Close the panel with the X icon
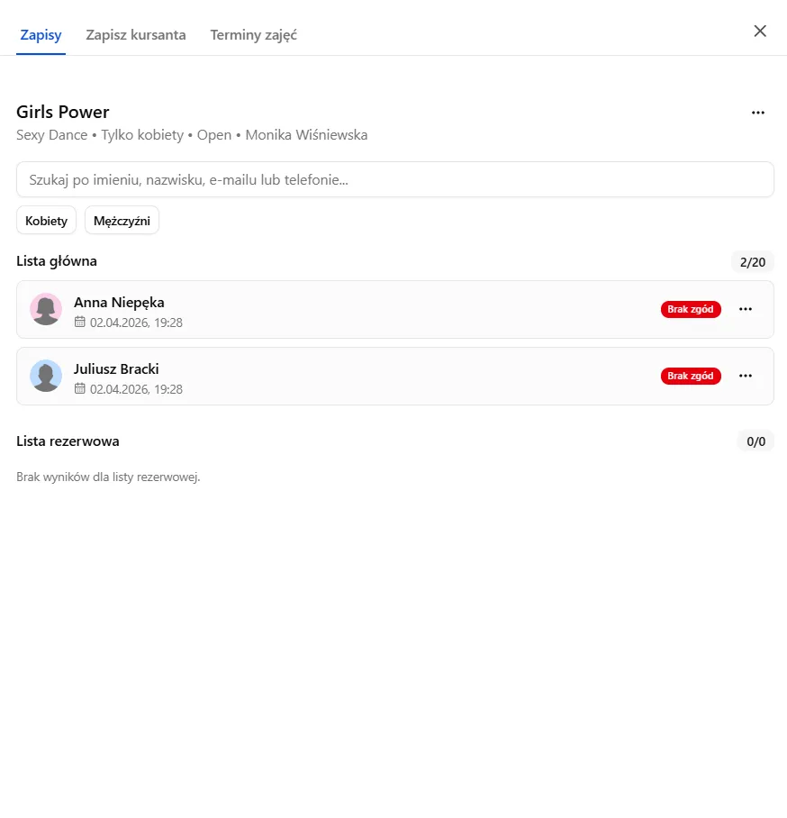The image size is (787, 818). pyautogui.click(x=760, y=32)
